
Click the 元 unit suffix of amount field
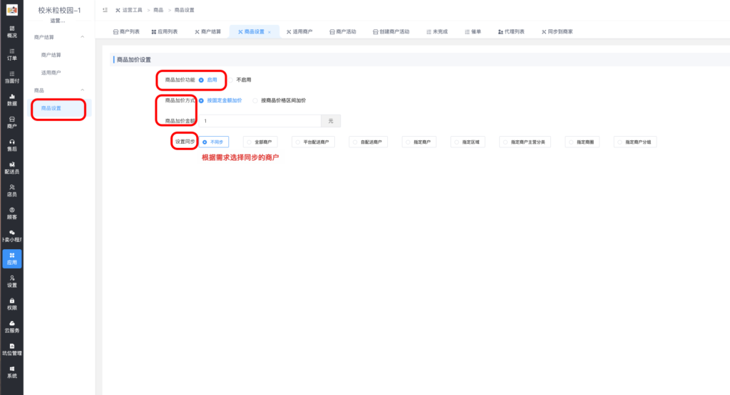click(331, 121)
